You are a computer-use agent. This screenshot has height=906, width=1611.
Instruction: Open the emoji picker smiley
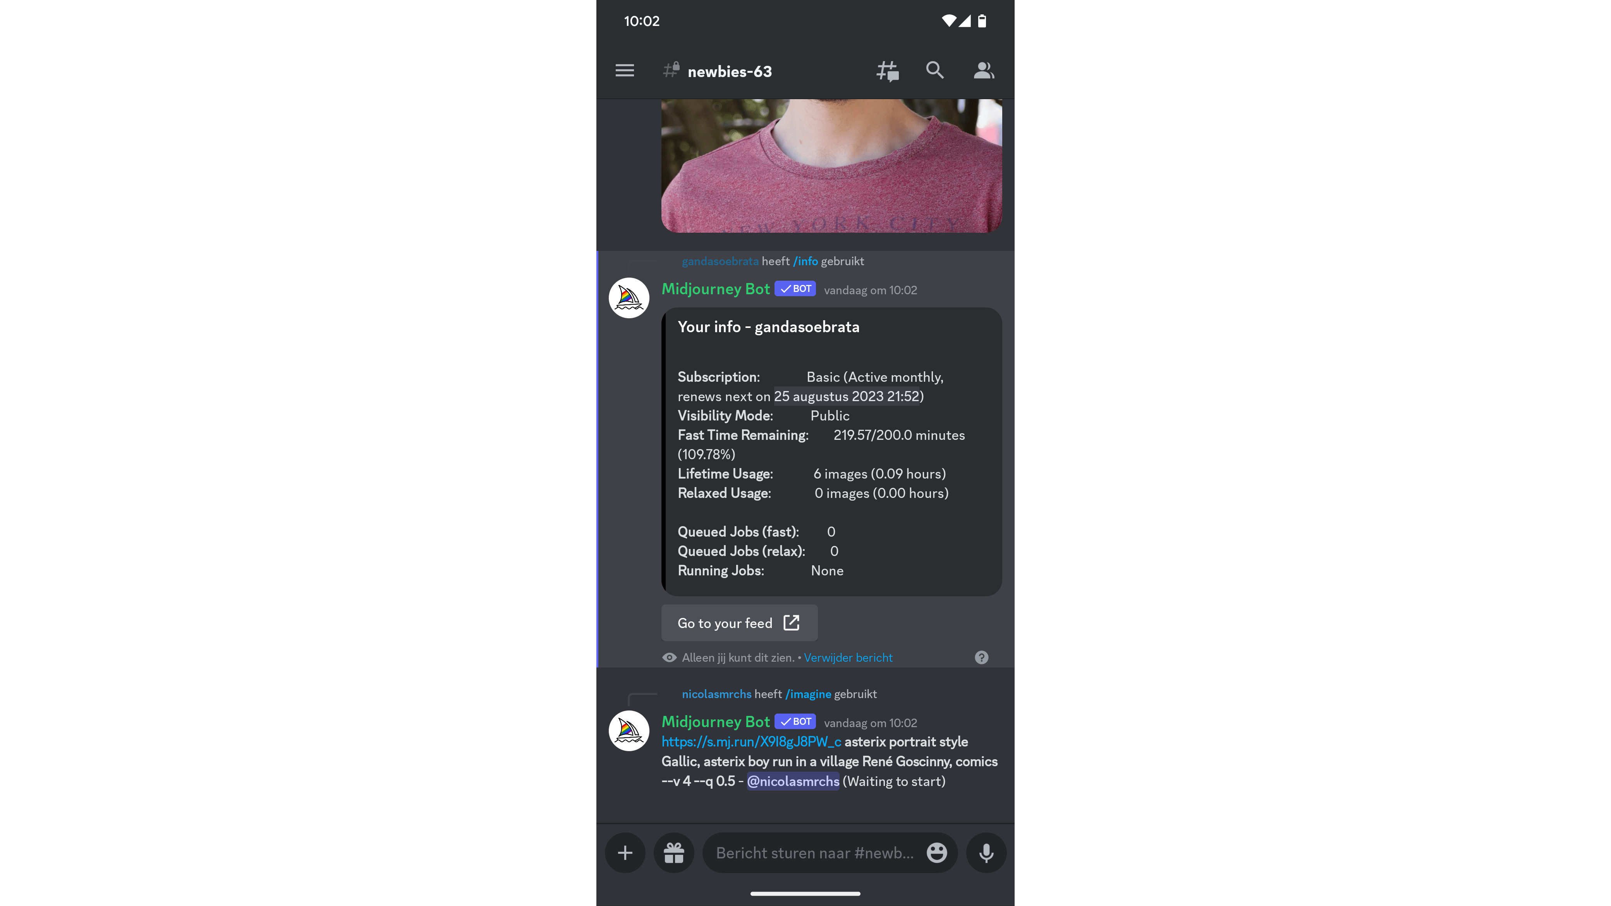(937, 853)
